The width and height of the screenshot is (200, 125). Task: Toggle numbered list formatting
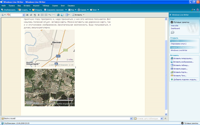point(42,15)
